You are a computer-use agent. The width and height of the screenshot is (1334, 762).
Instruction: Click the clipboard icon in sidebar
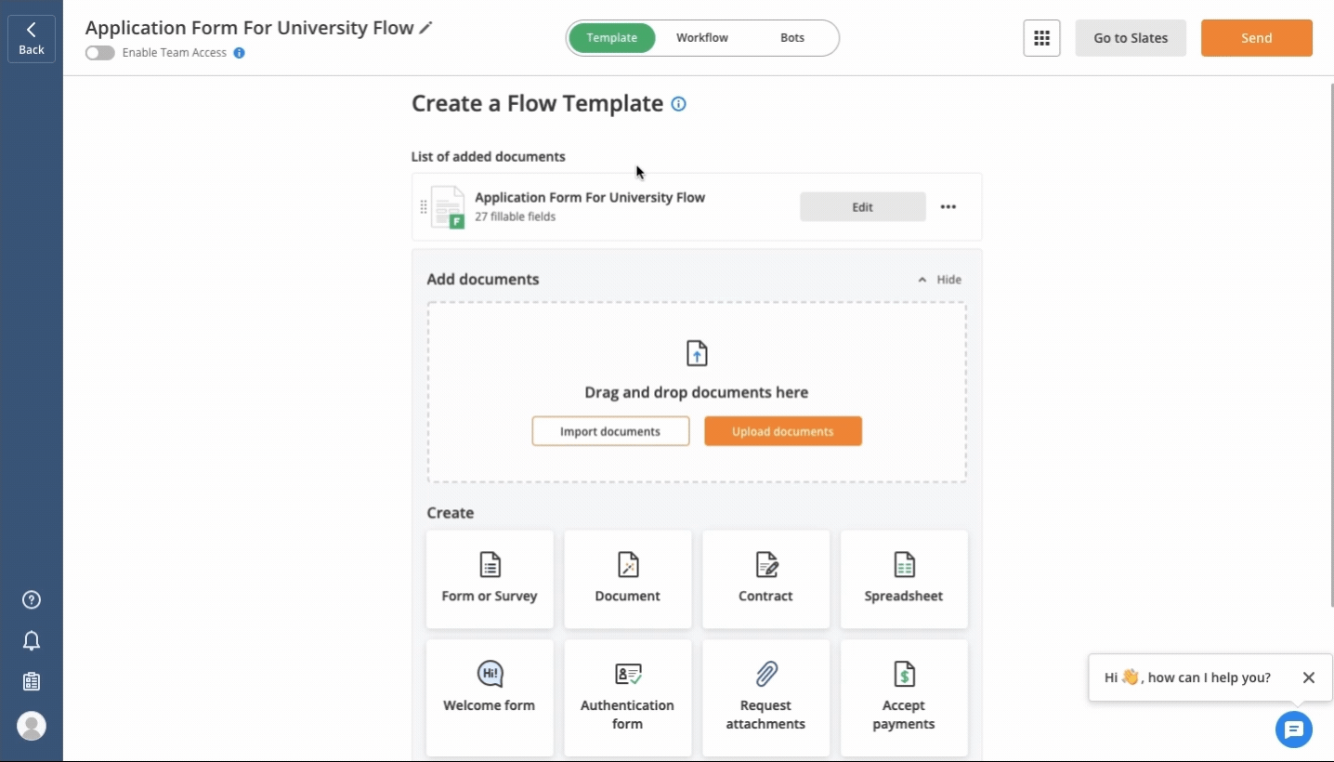pos(32,681)
